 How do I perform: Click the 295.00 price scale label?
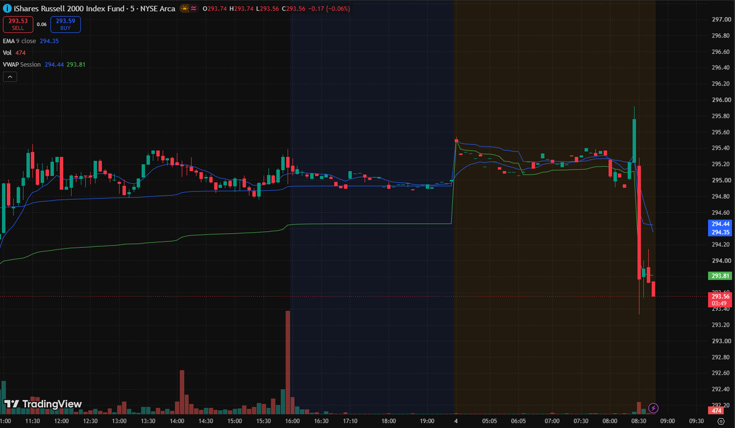point(721,180)
